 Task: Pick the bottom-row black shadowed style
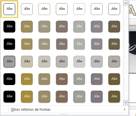click(9, 97)
